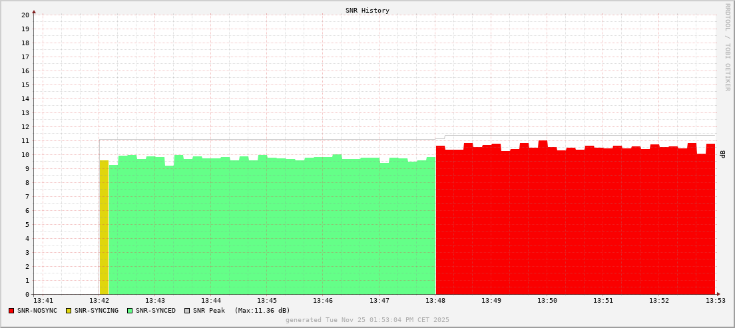The width and height of the screenshot is (735, 328).
Task: Select the SNR History chart title
Action: 367,11
